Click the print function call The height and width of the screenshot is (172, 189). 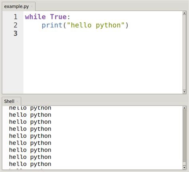(52, 25)
